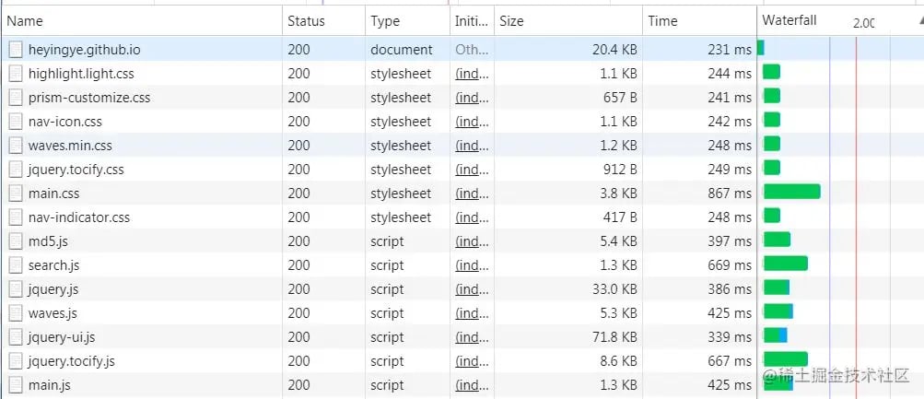Click the waterfall bar for search.js
Viewport: 924px width, 399px height.
tap(786, 263)
